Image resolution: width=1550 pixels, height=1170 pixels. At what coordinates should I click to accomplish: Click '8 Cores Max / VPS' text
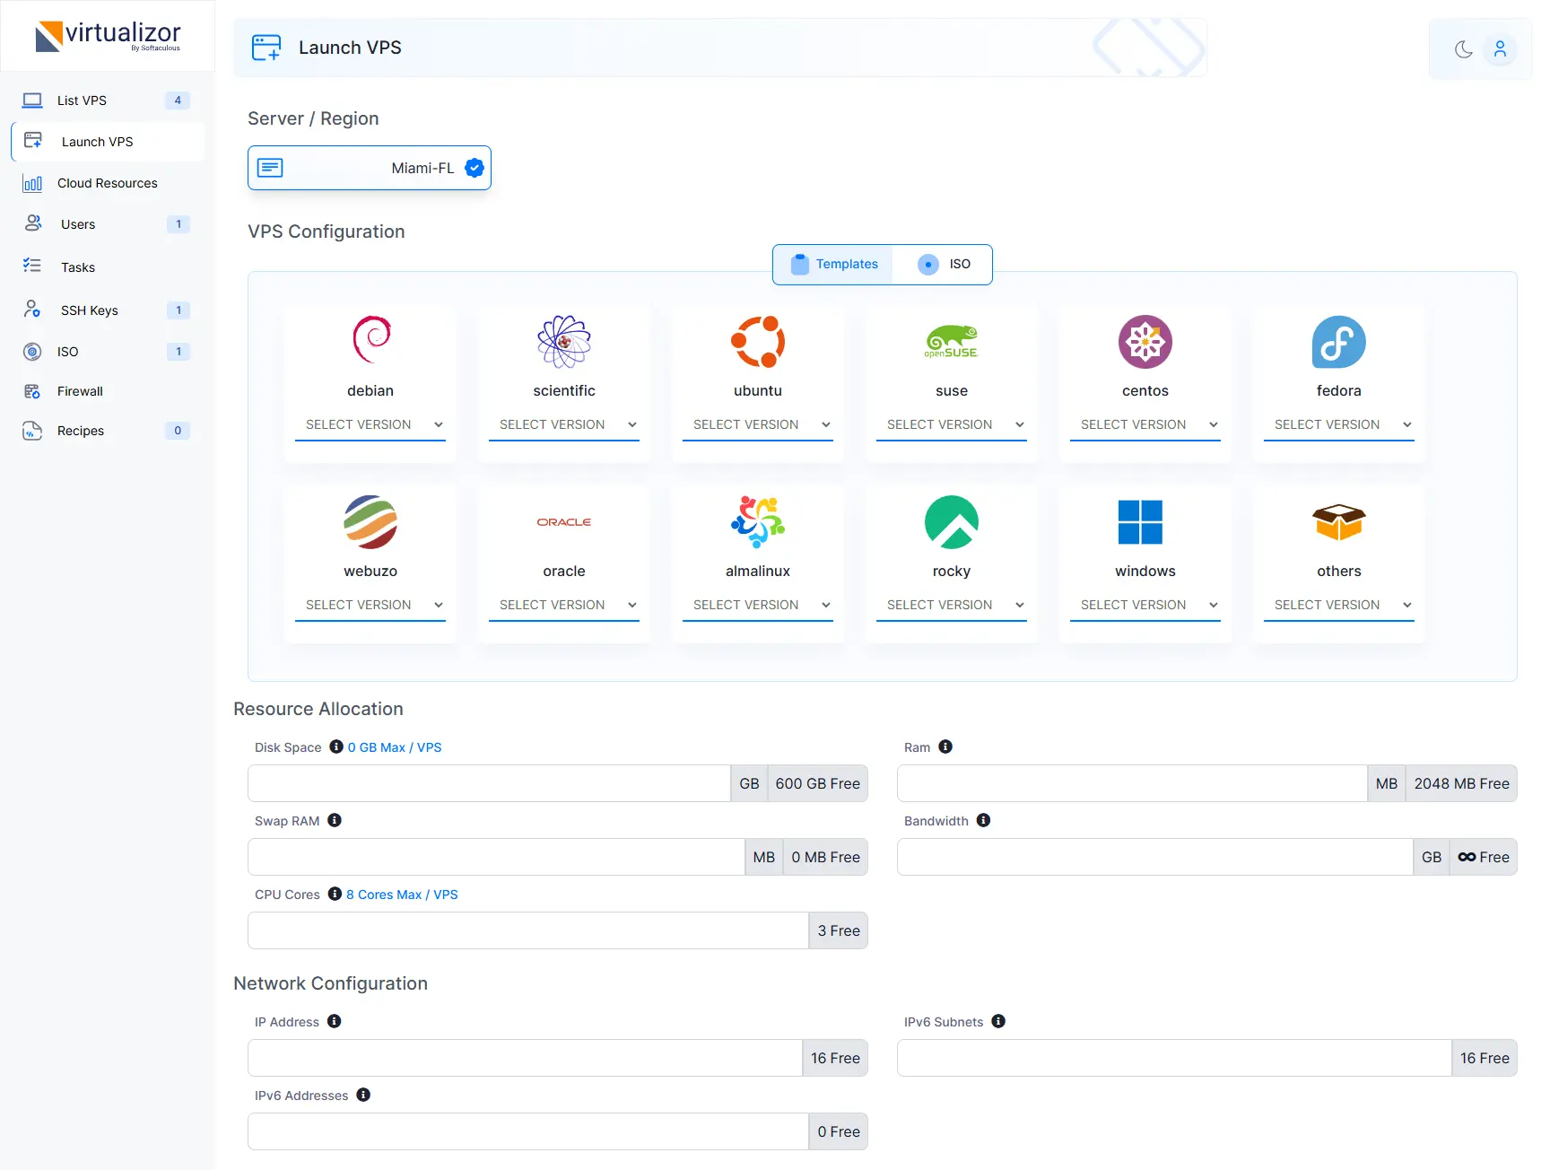(x=402, y=895)
